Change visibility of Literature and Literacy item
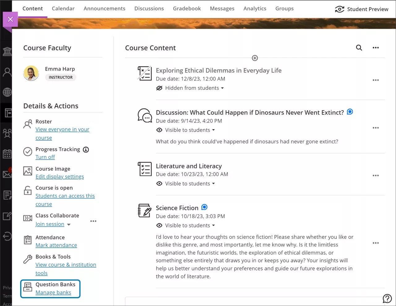 186,183
